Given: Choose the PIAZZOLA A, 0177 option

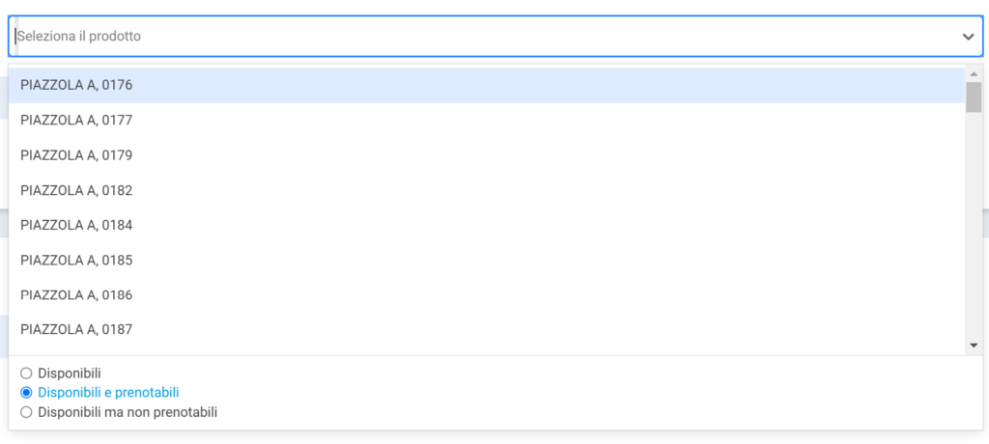Looking at the screenshot, I should tap(76, 121).
